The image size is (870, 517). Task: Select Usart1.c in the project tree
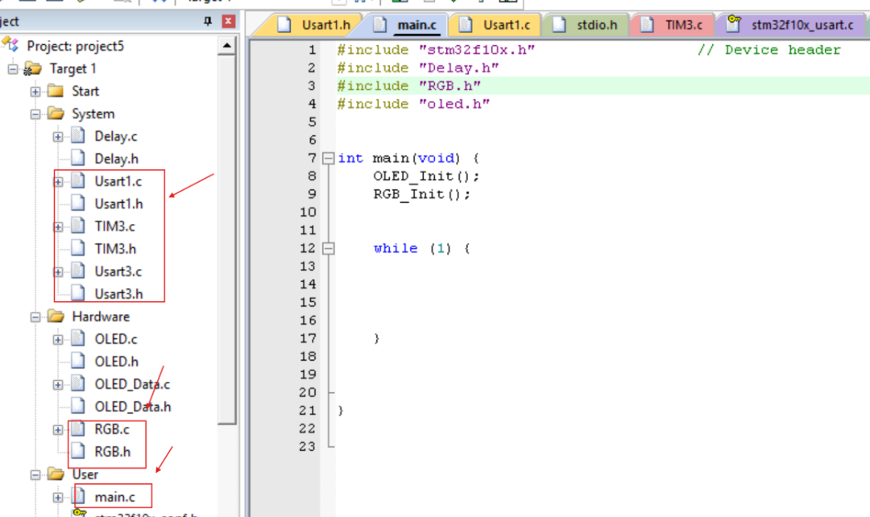pyautogui.click(x=118, y=181)
